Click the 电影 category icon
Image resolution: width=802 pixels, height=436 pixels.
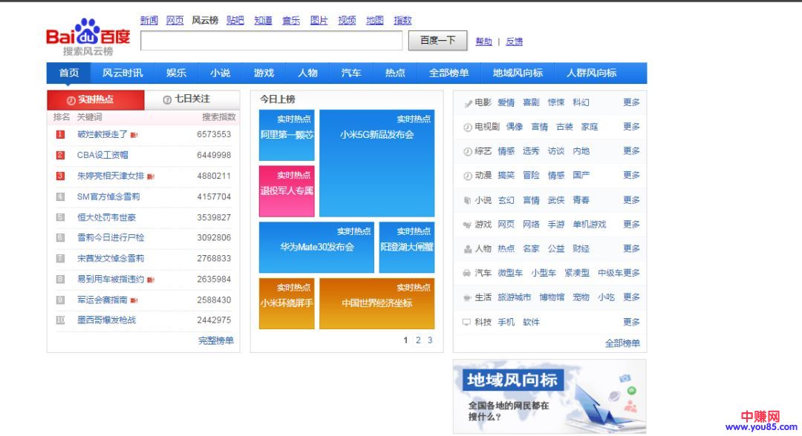pyautogui.click(x=467, y=103)
